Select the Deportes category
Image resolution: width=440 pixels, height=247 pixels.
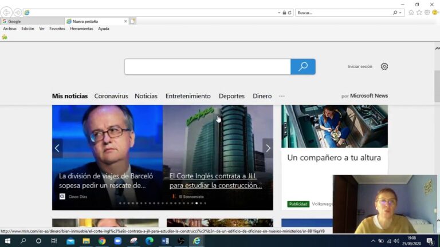pos(232,96)
